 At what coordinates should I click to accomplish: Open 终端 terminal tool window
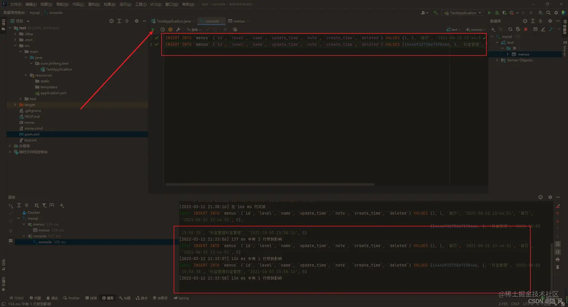(x=91, y=298)
